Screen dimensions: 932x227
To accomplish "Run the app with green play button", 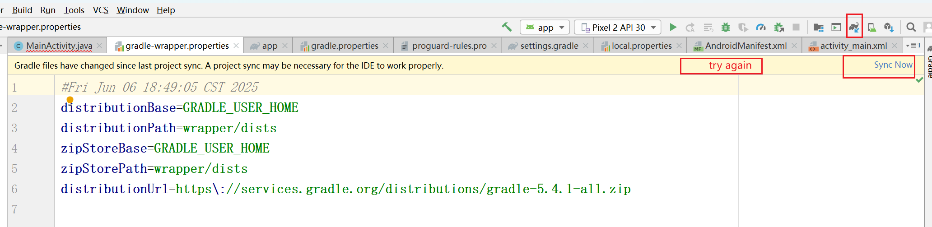I will (x=673, y=27).
